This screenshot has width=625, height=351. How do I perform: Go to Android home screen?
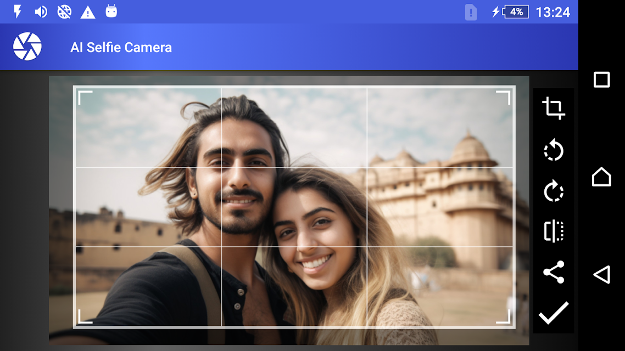[601, 177]
